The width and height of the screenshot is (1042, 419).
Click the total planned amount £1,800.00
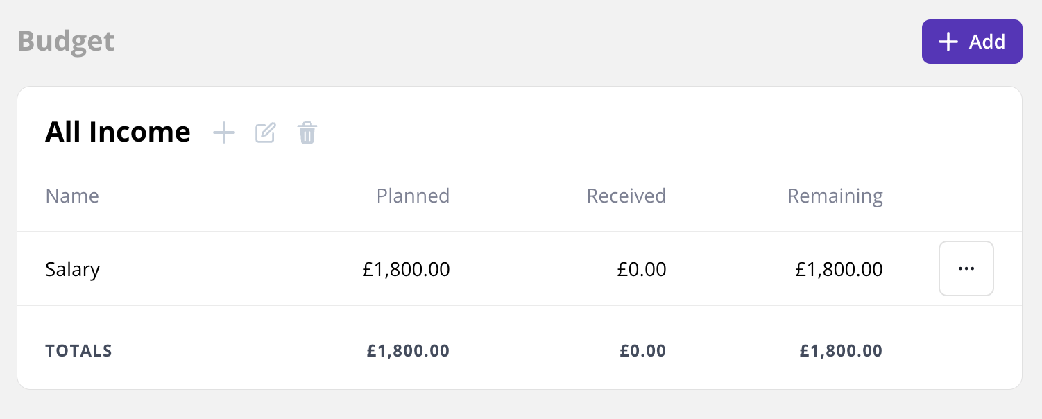[x=408, y=351]
